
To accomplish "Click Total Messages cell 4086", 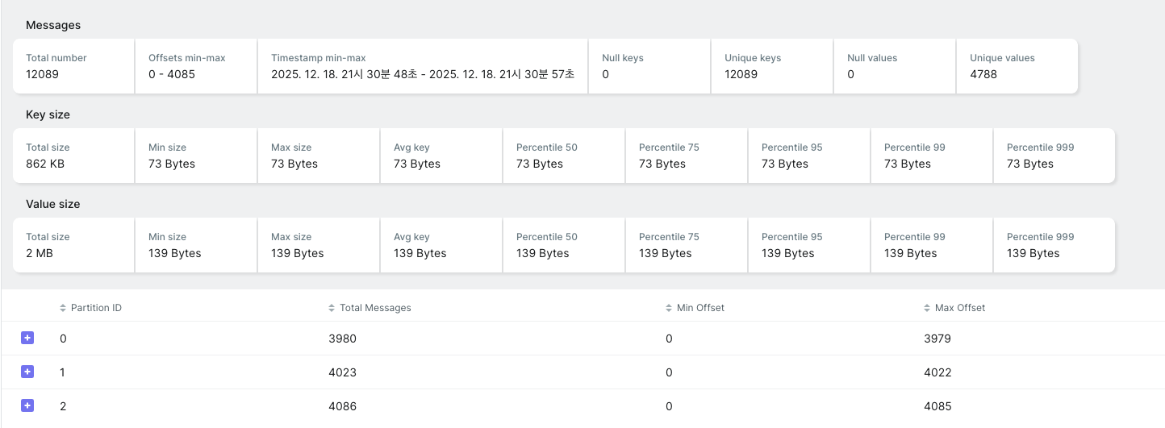I will tap(342, 406).
